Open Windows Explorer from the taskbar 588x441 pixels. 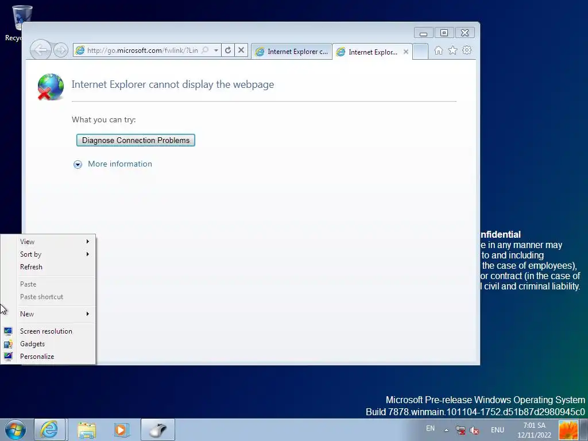click(87, 430)
